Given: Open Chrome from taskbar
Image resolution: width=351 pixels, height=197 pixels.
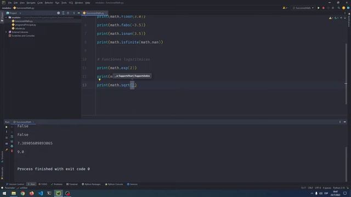Looking at the screenshot, I should pos(22,193).
